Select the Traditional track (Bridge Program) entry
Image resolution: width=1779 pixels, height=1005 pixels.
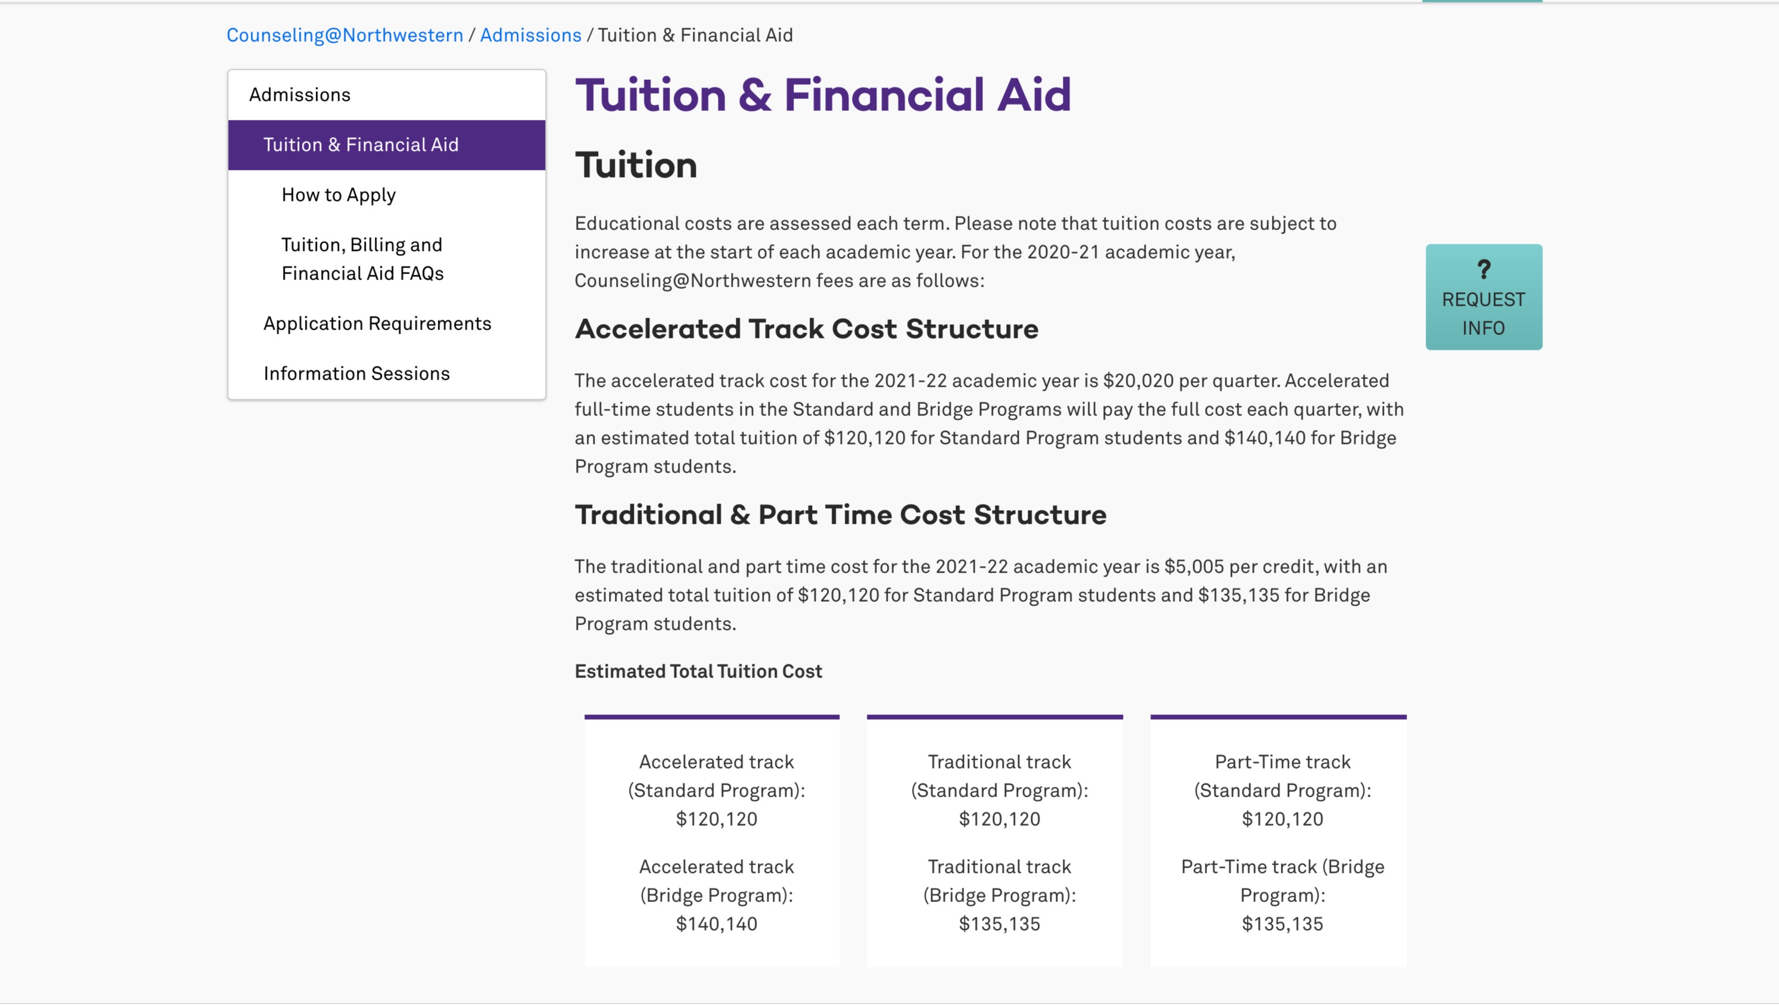[x=999, y=895]
